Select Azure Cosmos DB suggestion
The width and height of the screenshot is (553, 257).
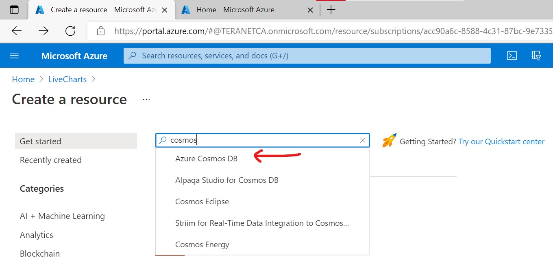pyautogui.click(x=206, y=158)
